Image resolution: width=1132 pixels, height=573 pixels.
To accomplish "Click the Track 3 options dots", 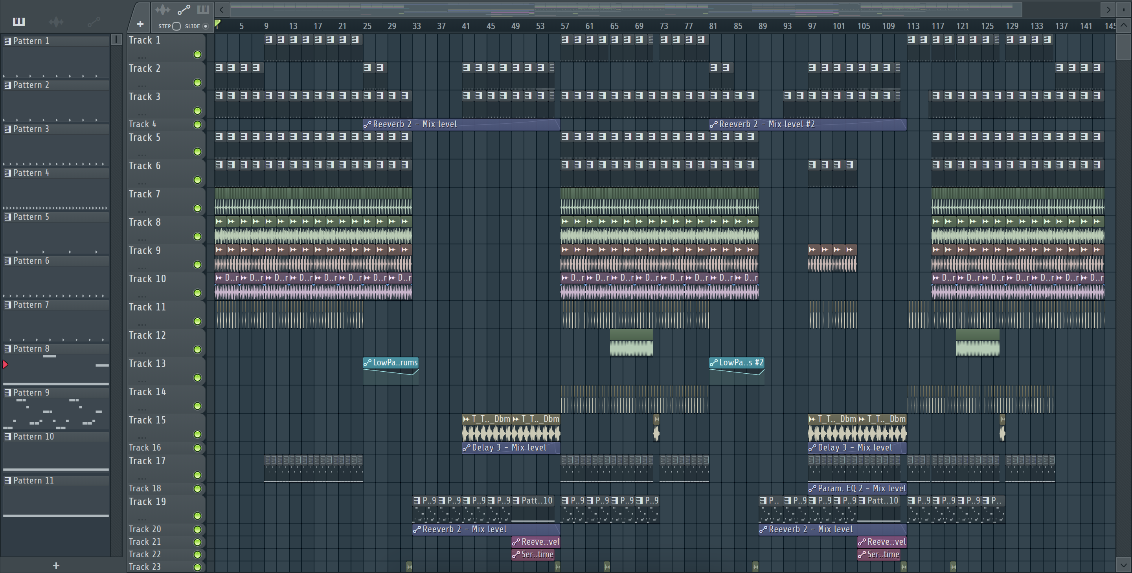I will (x=142, y=114).
